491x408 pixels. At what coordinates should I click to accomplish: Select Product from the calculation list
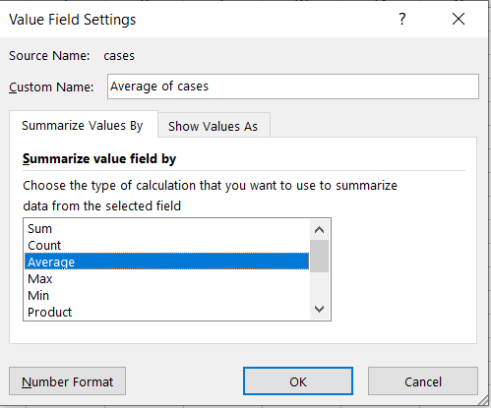click(x=166, y=312)
